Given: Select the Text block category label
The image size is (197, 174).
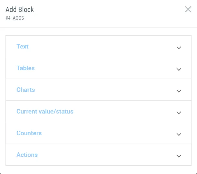Looking at the screenshot, I should point(23,46).
